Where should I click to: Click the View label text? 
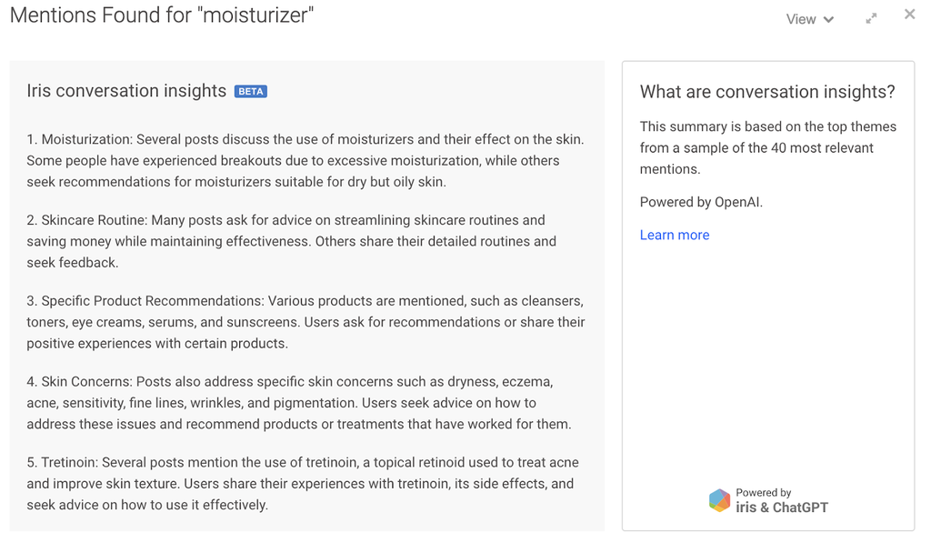click(801, 19)
